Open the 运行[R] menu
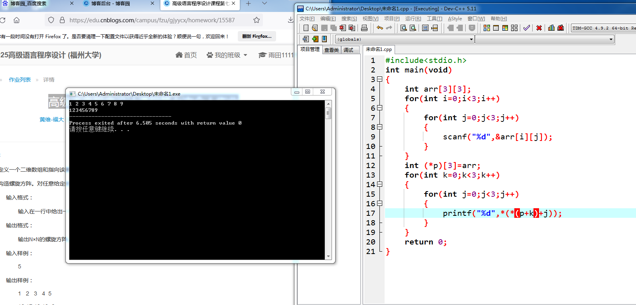The width and height of the screenshot is (636, 305). pos(413,19)
